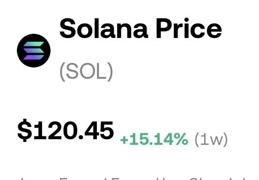
Task: Click the .45 cents portion of price
Action: pyautogui.click(x=96, y=130)
